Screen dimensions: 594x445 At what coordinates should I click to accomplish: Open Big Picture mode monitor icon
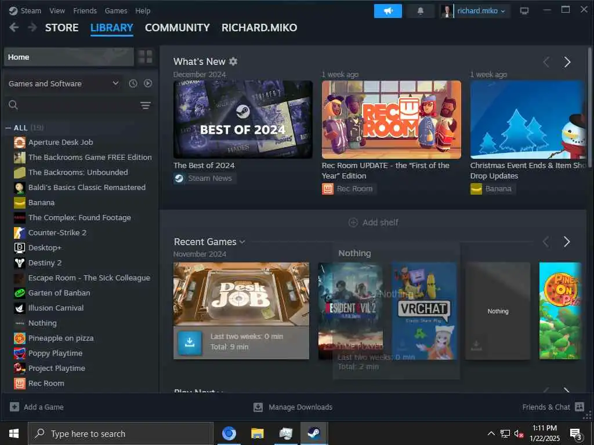pyautogui.click(x=524, y=11)
